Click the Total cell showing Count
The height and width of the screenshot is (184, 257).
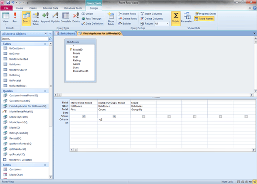click(114, 109)
